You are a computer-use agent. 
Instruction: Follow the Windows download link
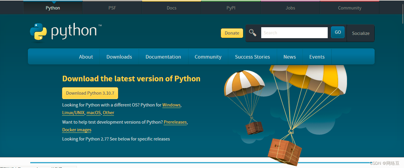[x=171, y=105]
